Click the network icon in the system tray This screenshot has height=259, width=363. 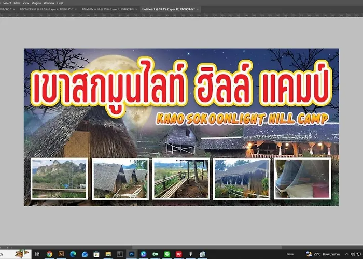[x=359, y=254]
